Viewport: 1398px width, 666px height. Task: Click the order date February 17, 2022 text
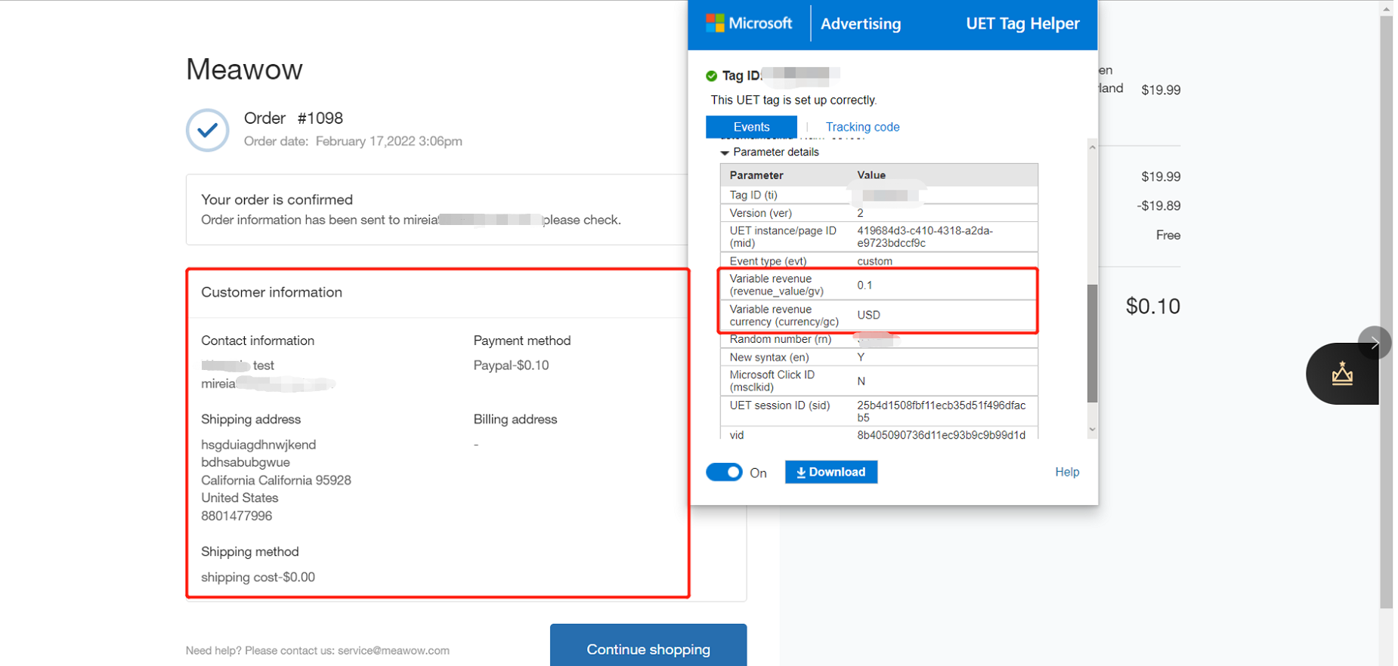388,141
